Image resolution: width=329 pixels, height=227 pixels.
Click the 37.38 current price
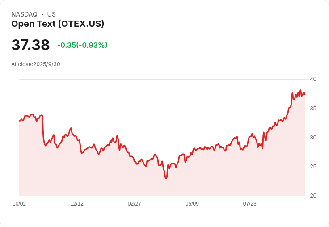[x=30, y=45]
